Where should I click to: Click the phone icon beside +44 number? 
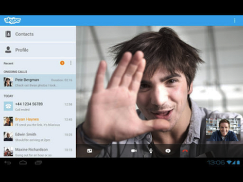point(8,106)
